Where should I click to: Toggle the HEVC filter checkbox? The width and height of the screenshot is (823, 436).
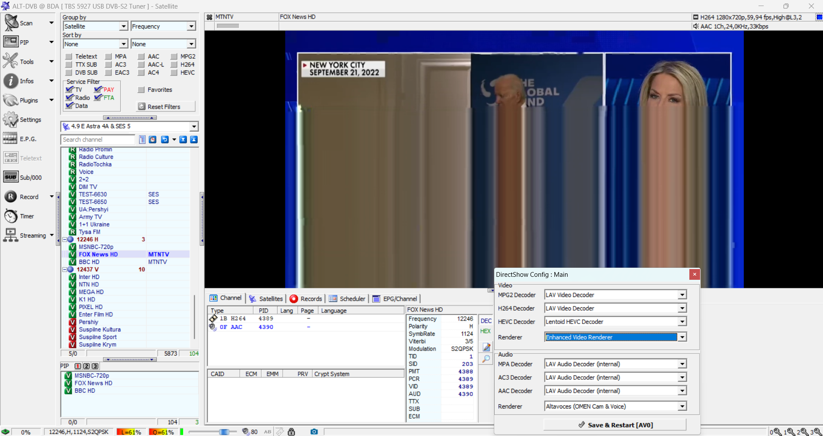tap(174, 73)
